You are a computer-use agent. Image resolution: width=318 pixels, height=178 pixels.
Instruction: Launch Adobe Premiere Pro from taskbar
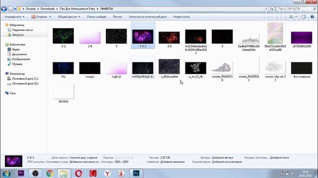tap(21, 174)
